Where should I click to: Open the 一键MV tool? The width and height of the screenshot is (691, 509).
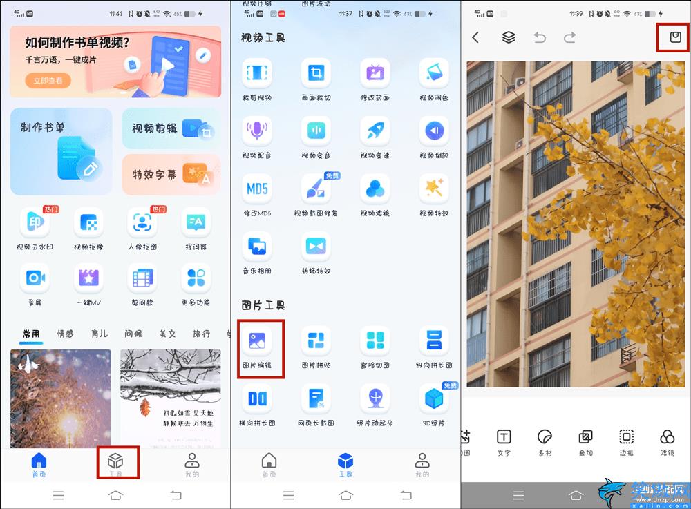point(88,285)
